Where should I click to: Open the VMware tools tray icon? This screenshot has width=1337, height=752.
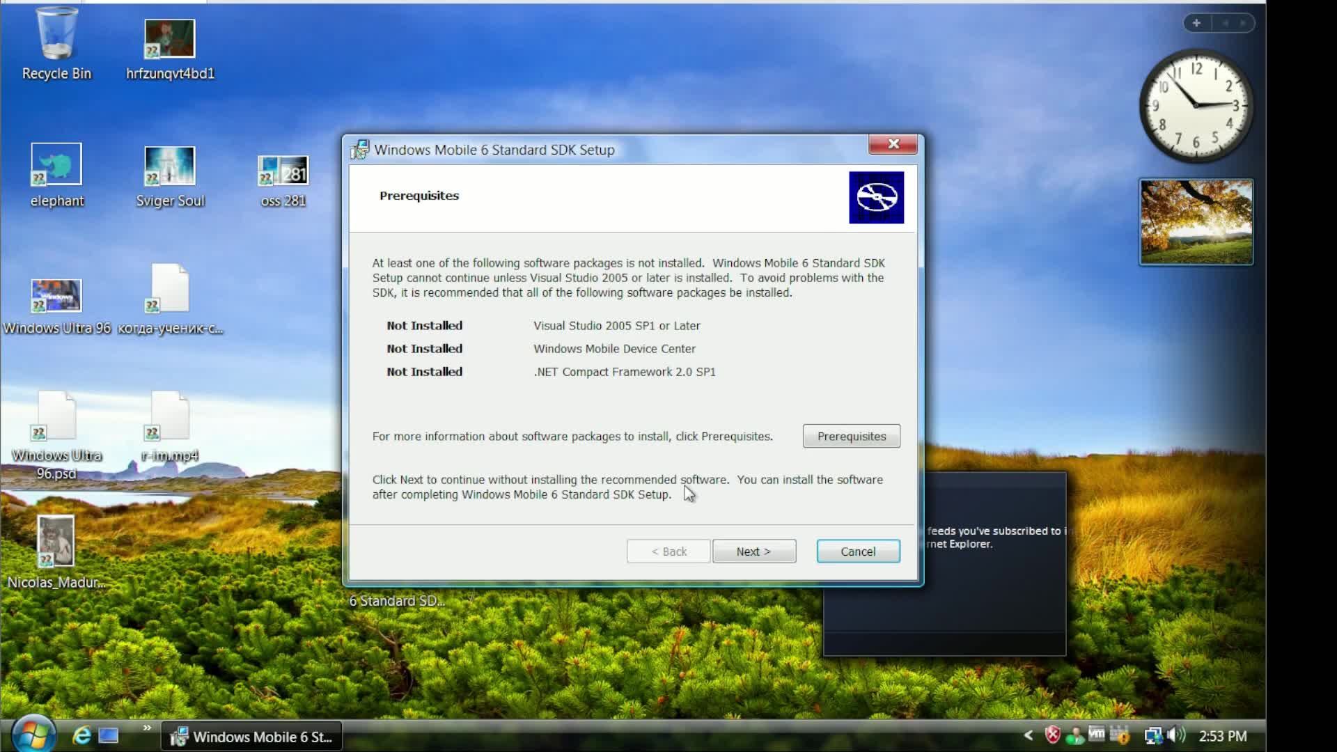pyautogui.click(x=1096, y=734)
